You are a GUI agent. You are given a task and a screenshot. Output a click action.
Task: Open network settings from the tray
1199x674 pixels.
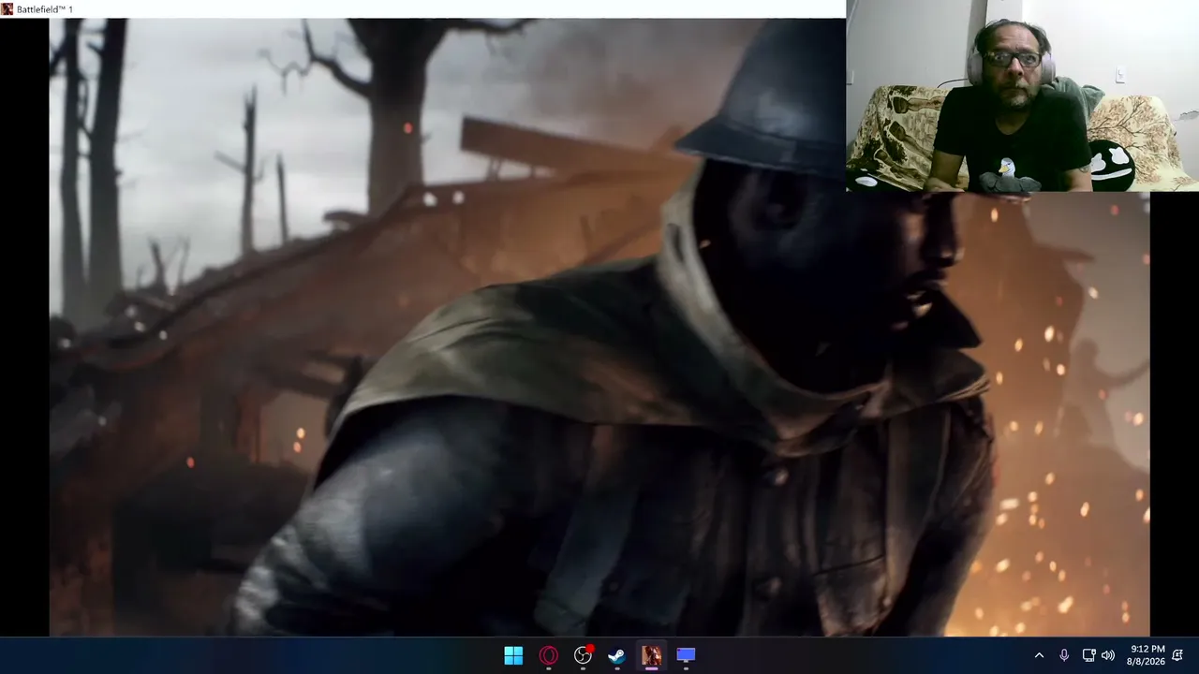pyautogui.click(x=1088, y=655)
